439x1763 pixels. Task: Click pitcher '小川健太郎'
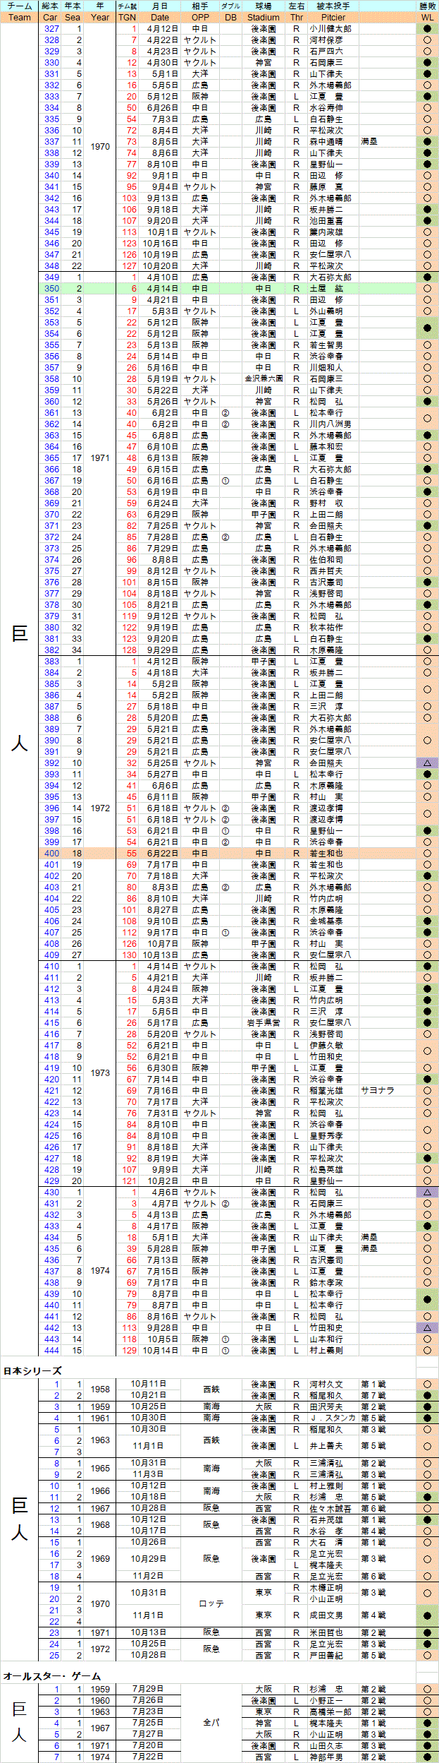[330, 29]
